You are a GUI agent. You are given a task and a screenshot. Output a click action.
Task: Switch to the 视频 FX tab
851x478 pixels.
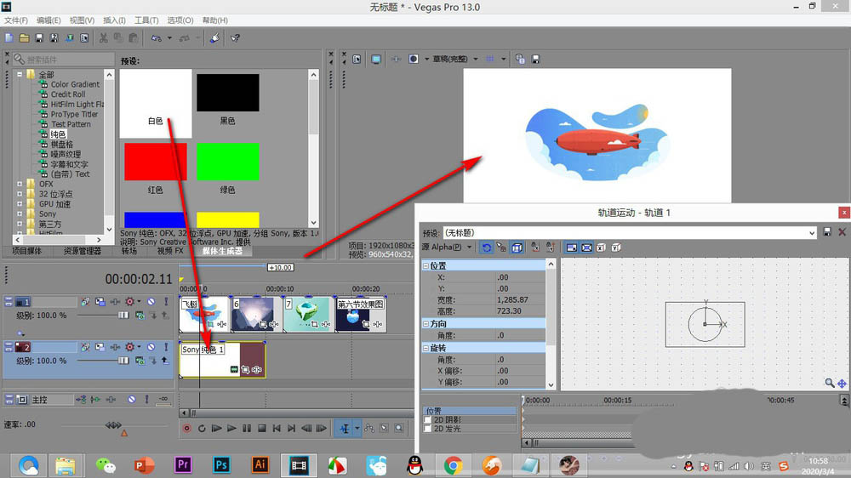170,251
